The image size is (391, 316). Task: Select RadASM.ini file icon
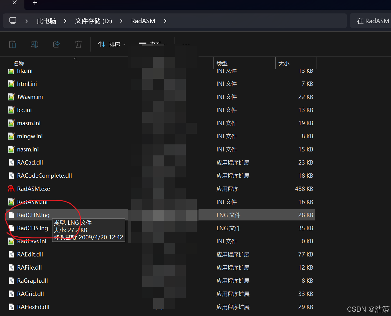11,202
